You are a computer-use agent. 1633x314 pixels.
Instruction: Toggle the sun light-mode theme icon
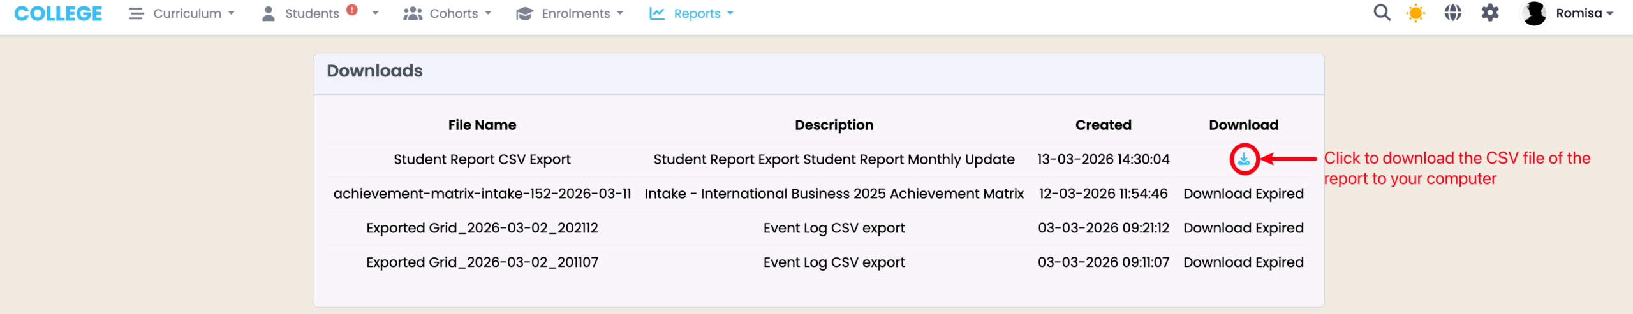pos(1415,13)
